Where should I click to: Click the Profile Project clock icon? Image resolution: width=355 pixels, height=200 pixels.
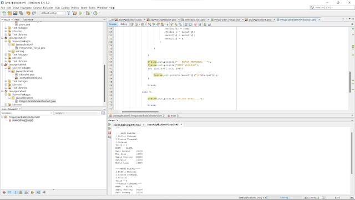[x=95, y=13]
